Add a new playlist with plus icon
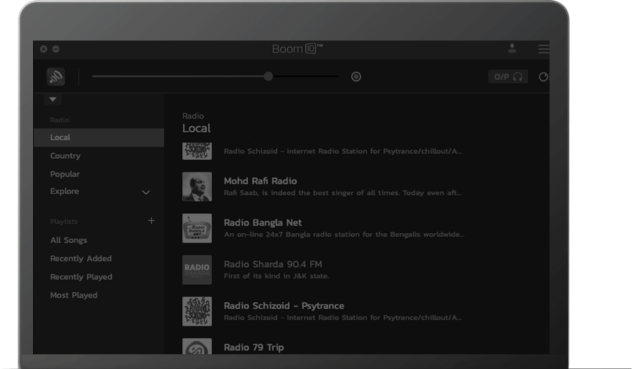The height and width of the screenshot is (369, 632). click(x=151, y=220)
